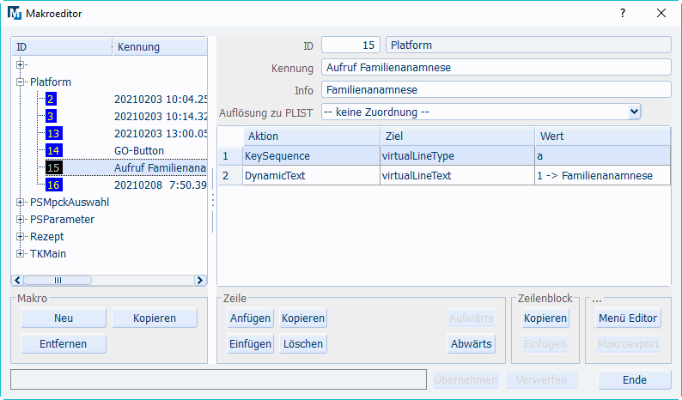Select macro ID 2 badge in tree
The width and height of the screenshot is (682, 400).
pos(51,100)
